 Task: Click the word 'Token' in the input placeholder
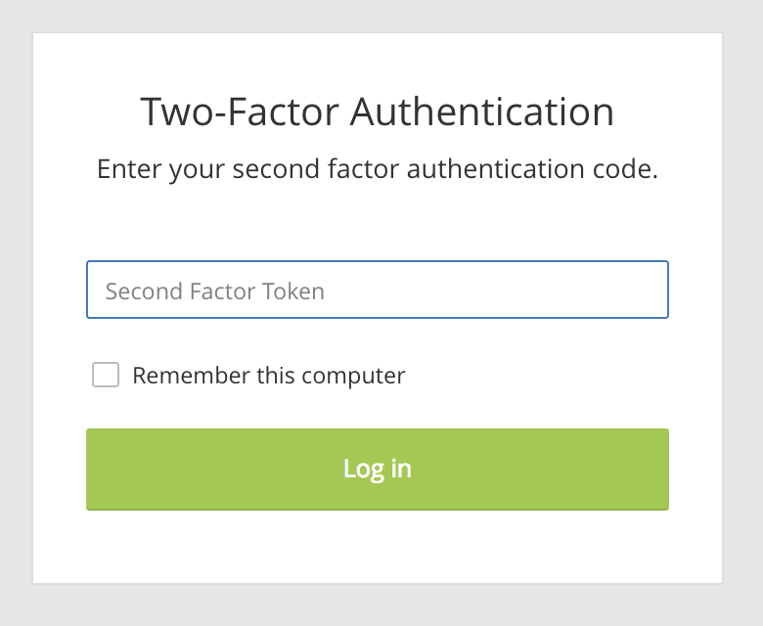293,291
